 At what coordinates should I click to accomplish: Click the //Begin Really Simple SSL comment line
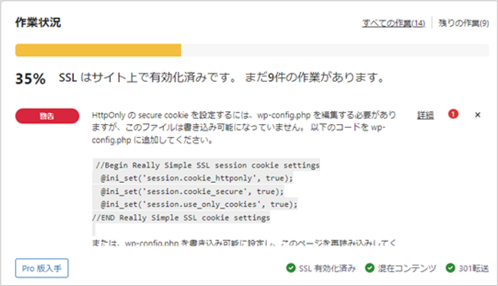point(207,166)
